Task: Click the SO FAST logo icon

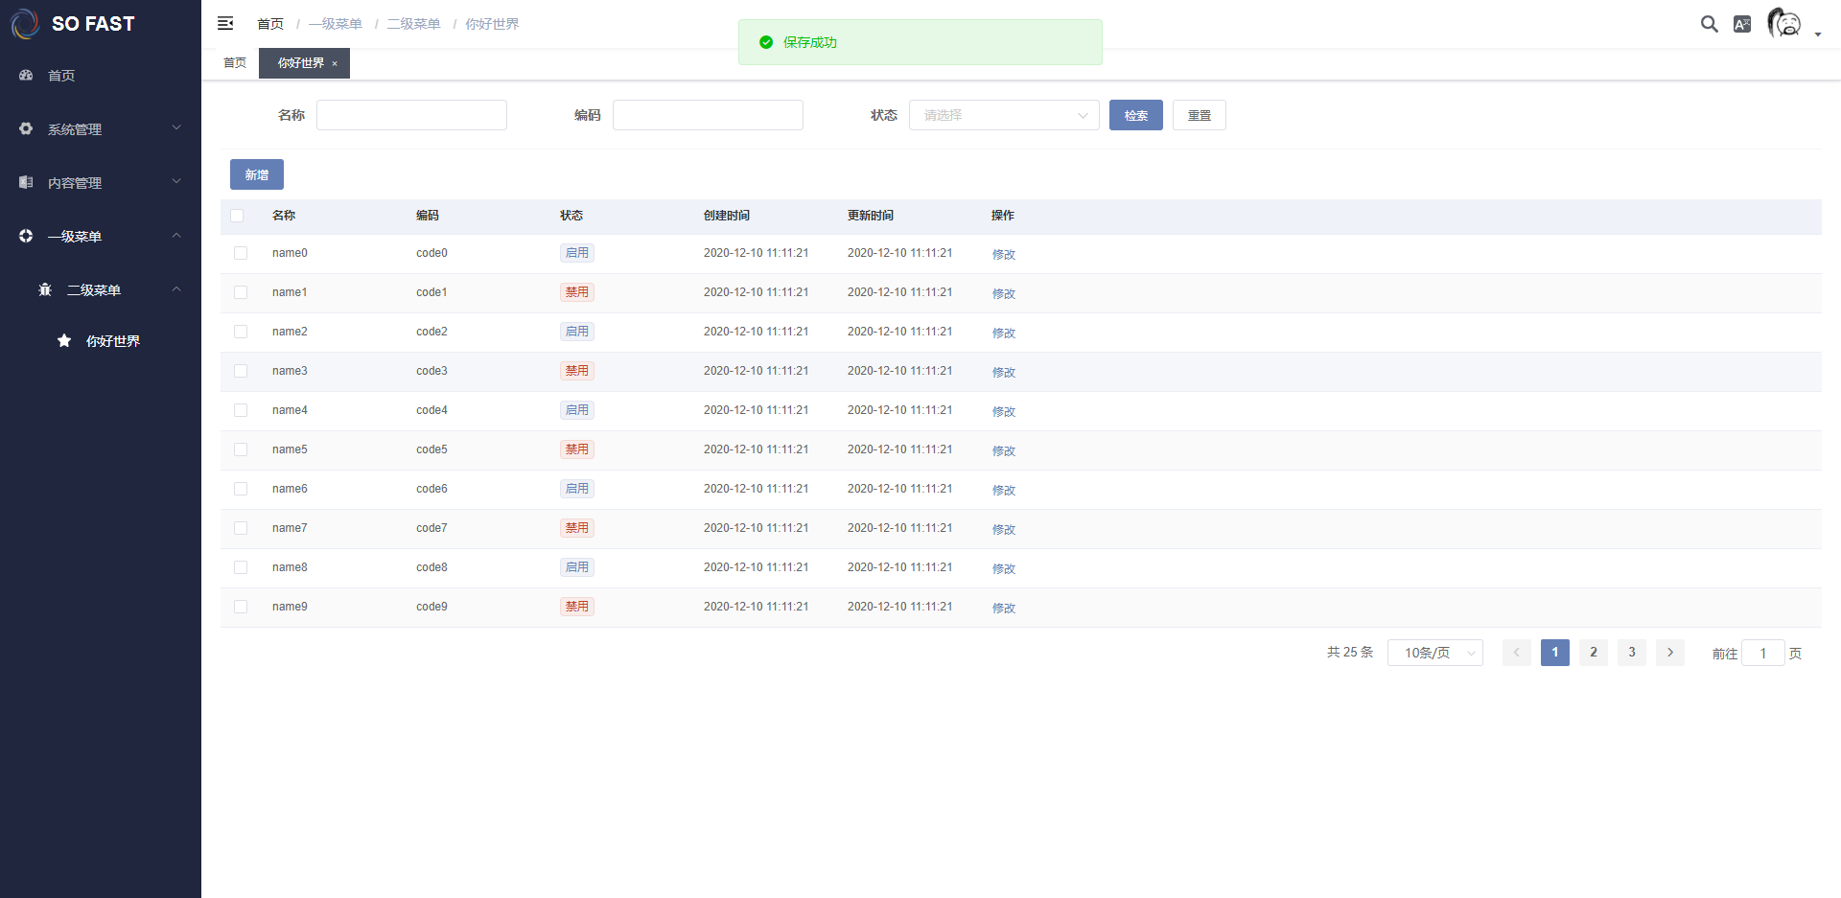Action: [x=25, y=24]
